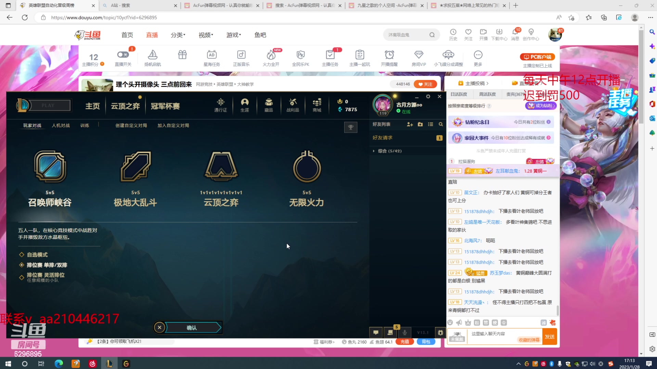Open 创建自定义对局 tab
Image resolution: width=657 pixels, height=369 pixels.
click(131, 125)
